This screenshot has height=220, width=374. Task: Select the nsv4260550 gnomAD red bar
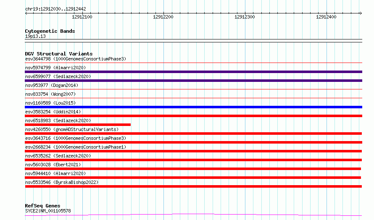193,134
